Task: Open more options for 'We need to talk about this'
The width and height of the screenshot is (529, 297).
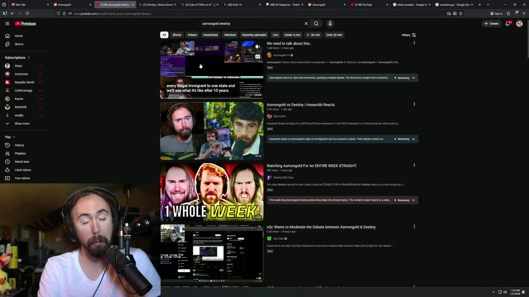Action: pyautogui.click(x=414, y=43)
